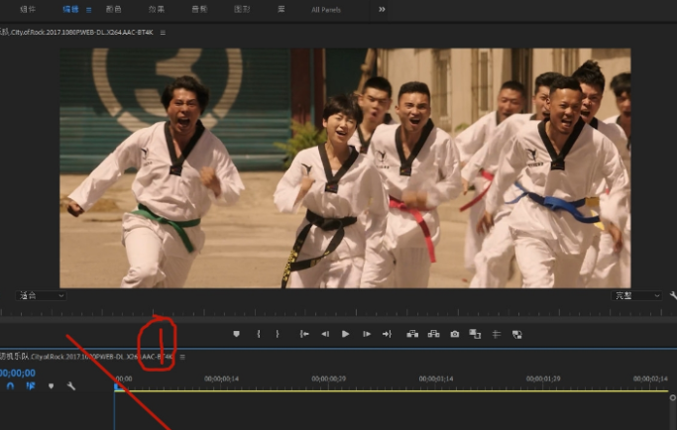
Task: Click the blue timeline playhead handle
Action: (117, 386)
